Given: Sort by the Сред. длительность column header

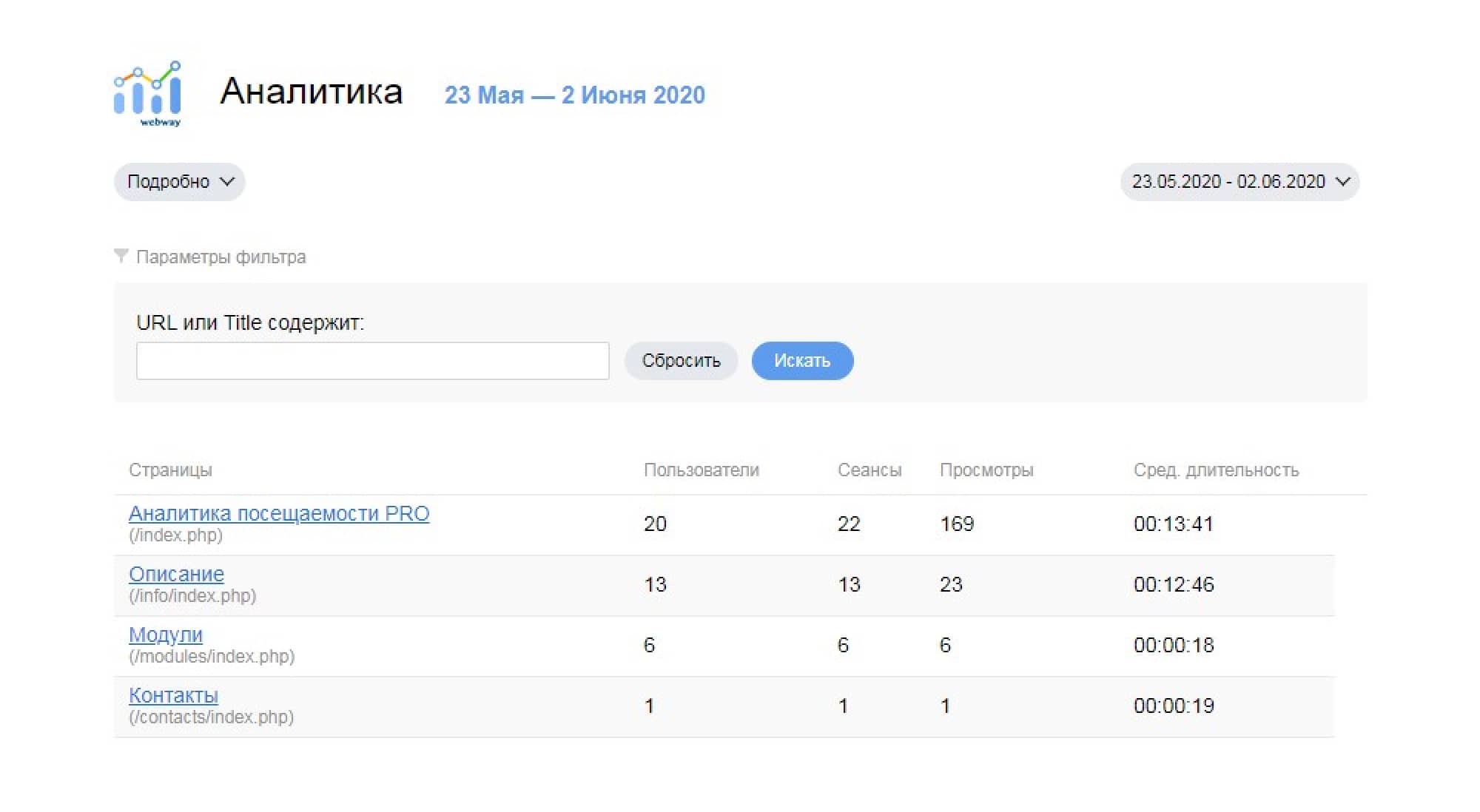Looking at the screenshot, I should (x=1216, y=470).
